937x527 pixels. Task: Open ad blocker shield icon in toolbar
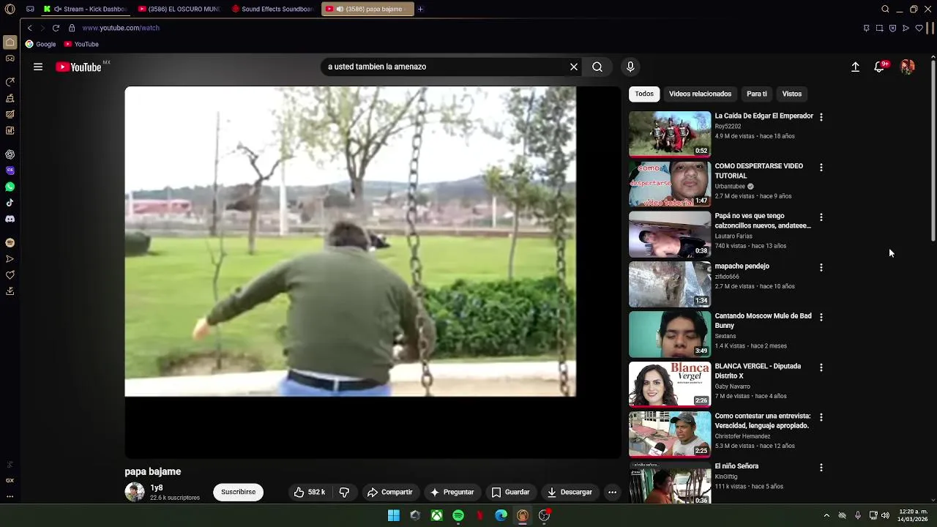click(892, 28)
